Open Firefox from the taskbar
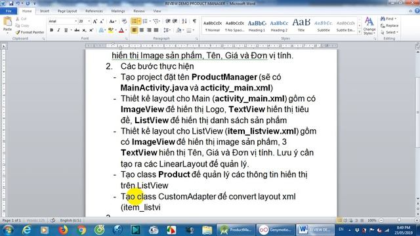This screenshot has height=236, width=420. pos(63,230)
